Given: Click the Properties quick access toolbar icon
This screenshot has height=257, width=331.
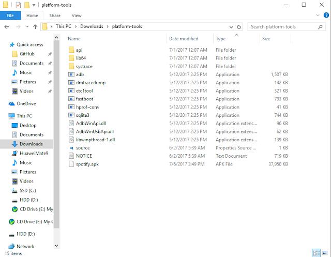Looking at the screenshot, I should (19, 5).
